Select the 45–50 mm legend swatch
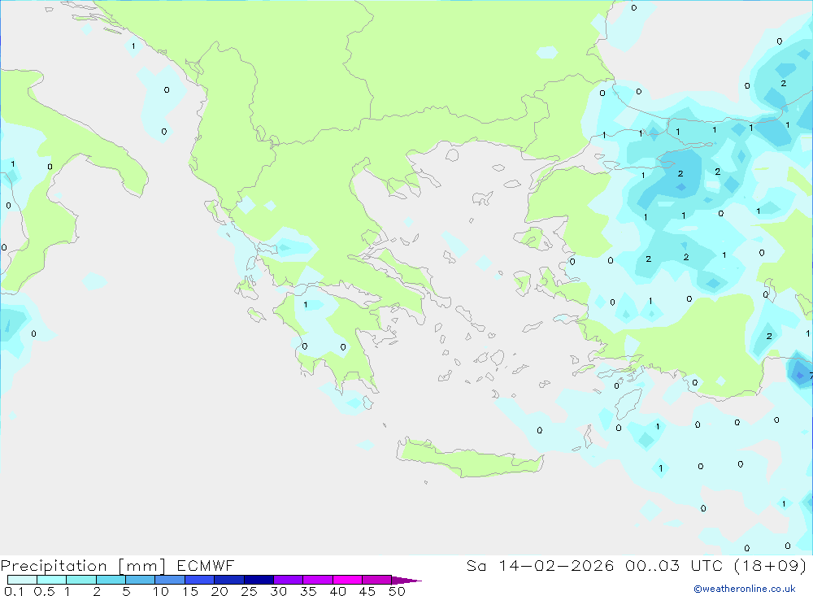The height and width of the screenshot is (596, 813). coord(376,580)
